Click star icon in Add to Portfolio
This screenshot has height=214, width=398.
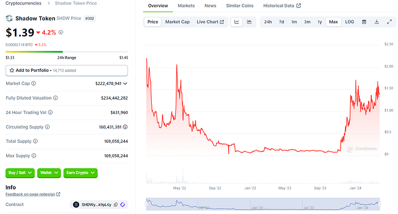click(x=12, y=71)
